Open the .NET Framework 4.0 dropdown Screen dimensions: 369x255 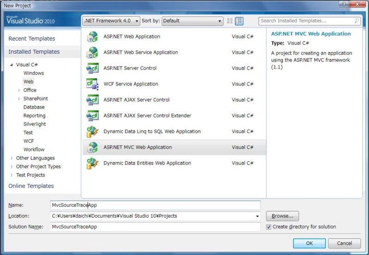click(111, 21)
